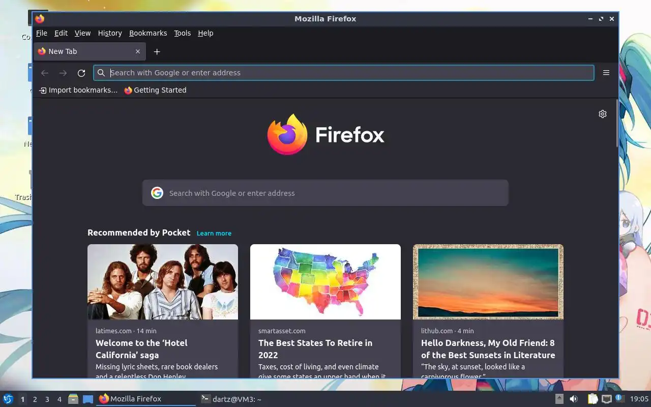Click Import bookmarks in bookmarks toolbar

pos(78,90)
